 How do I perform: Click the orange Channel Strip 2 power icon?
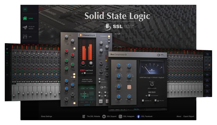coord(81,35)
